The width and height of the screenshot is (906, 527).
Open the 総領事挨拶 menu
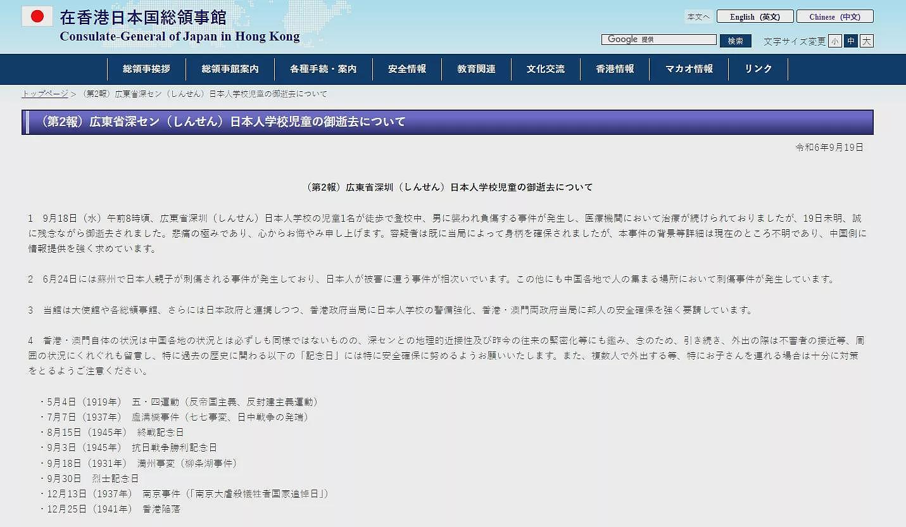point(147,69)
